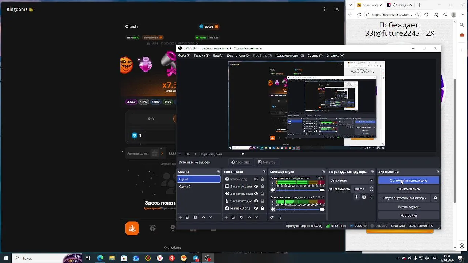Decrease Длительность with the down arrow

[x=371, y=191]
